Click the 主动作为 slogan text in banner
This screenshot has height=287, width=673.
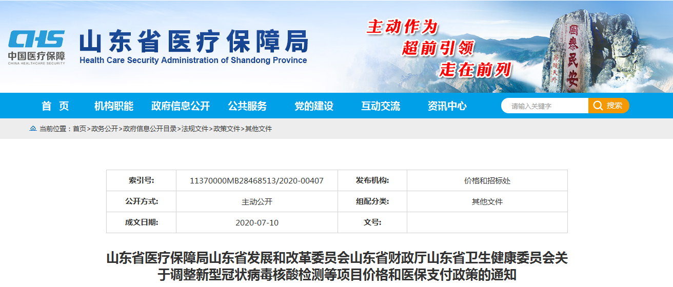coord(402,26)
